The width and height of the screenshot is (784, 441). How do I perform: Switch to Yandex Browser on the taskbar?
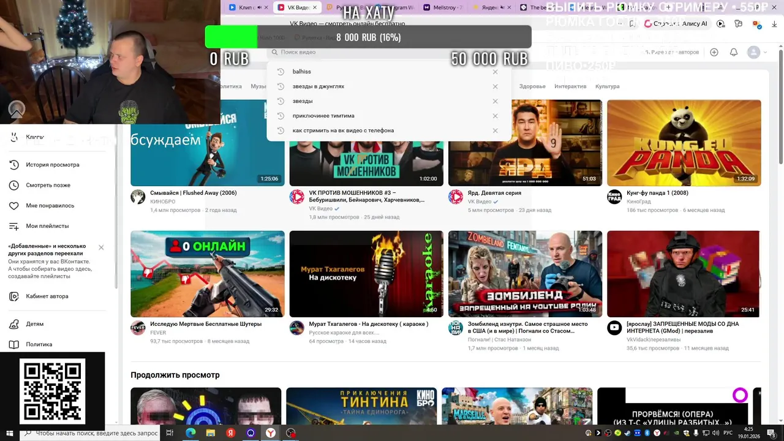click(271, 433)
